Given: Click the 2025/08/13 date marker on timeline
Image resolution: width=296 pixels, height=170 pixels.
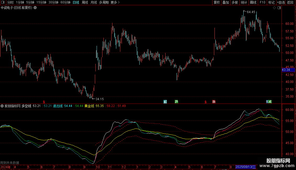Looking at the screenshot, I should [x=245, y=167].
